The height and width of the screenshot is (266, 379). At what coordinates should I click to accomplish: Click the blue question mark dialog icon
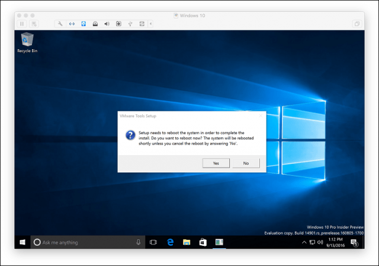[130, 135]
